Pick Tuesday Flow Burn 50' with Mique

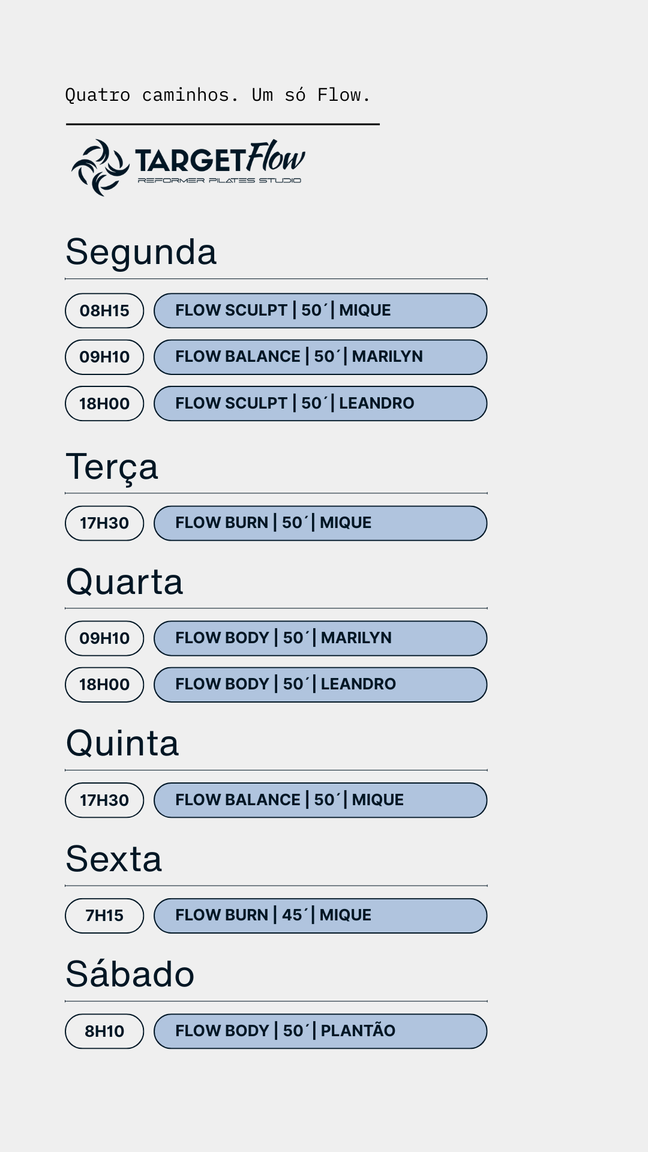[320, 523]
